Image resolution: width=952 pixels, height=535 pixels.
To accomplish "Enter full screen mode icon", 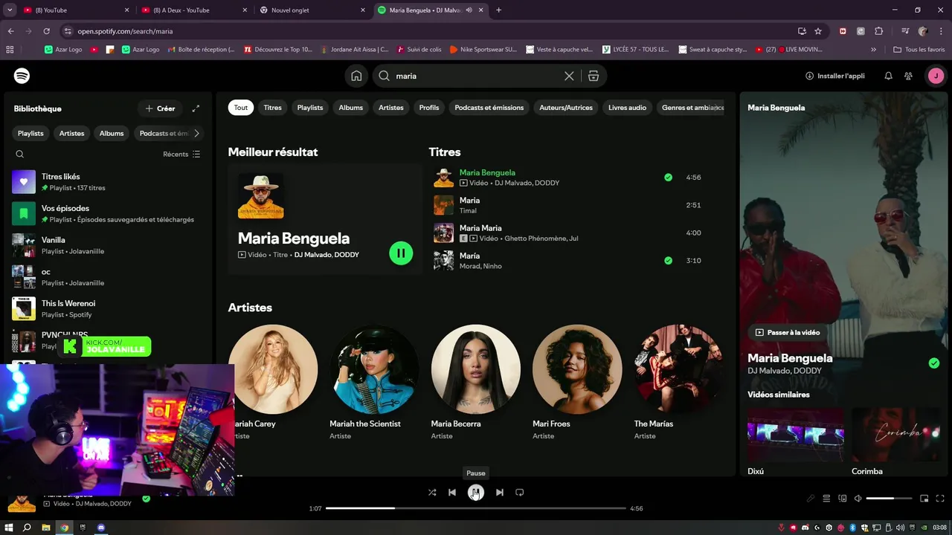I will click(941, 499).
